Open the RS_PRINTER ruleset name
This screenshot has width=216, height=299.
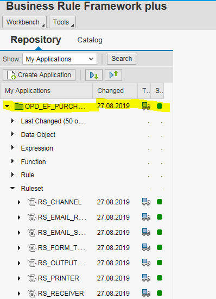[59, 278]
